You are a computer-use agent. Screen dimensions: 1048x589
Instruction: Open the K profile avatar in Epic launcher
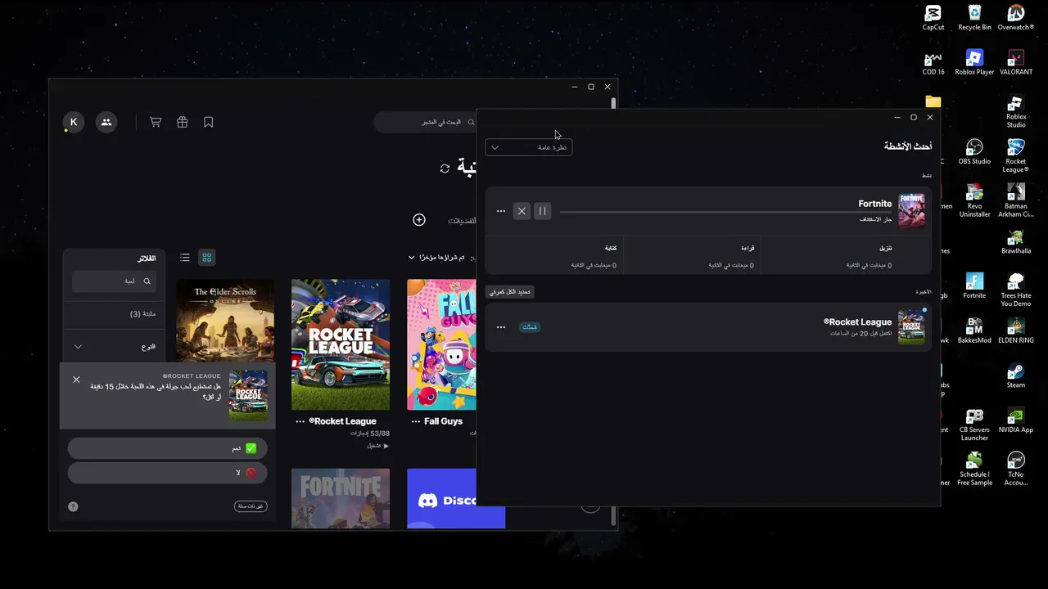pyautogui.click(x=74, y=122)
